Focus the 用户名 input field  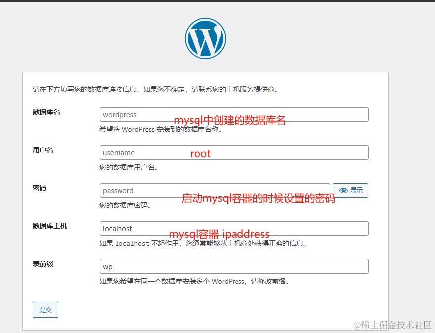click(x=234, y=152)
